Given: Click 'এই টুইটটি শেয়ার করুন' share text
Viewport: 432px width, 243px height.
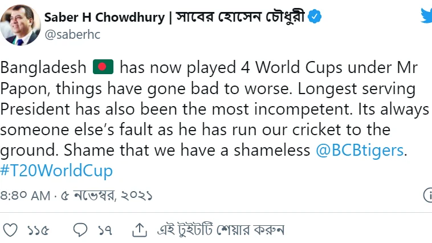Looking at the screenshot, I should (x=221, y=230).
